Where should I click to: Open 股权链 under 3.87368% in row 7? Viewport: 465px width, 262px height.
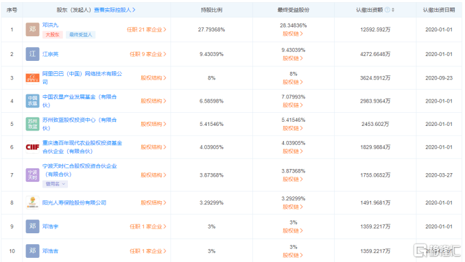(x=293, y=179)
